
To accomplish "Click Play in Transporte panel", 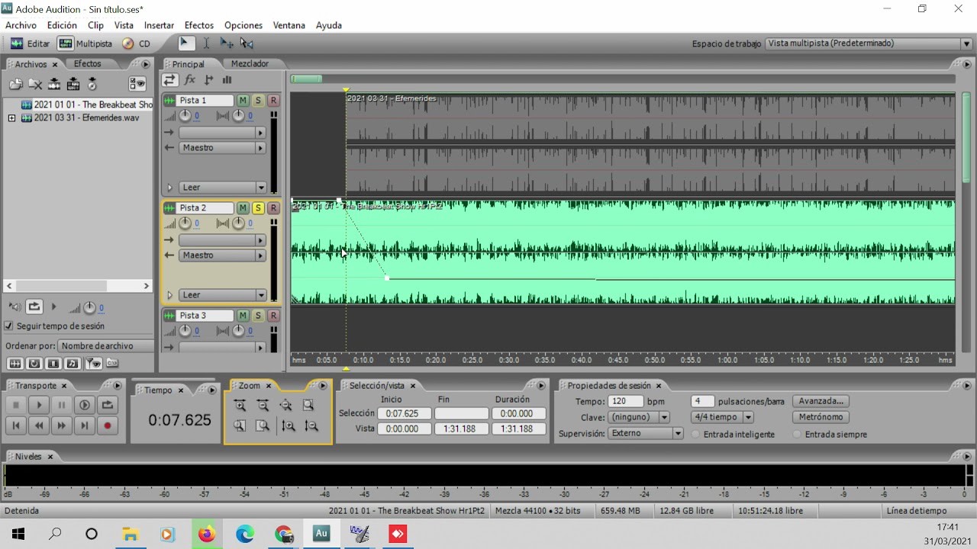I will coord(39,405).
